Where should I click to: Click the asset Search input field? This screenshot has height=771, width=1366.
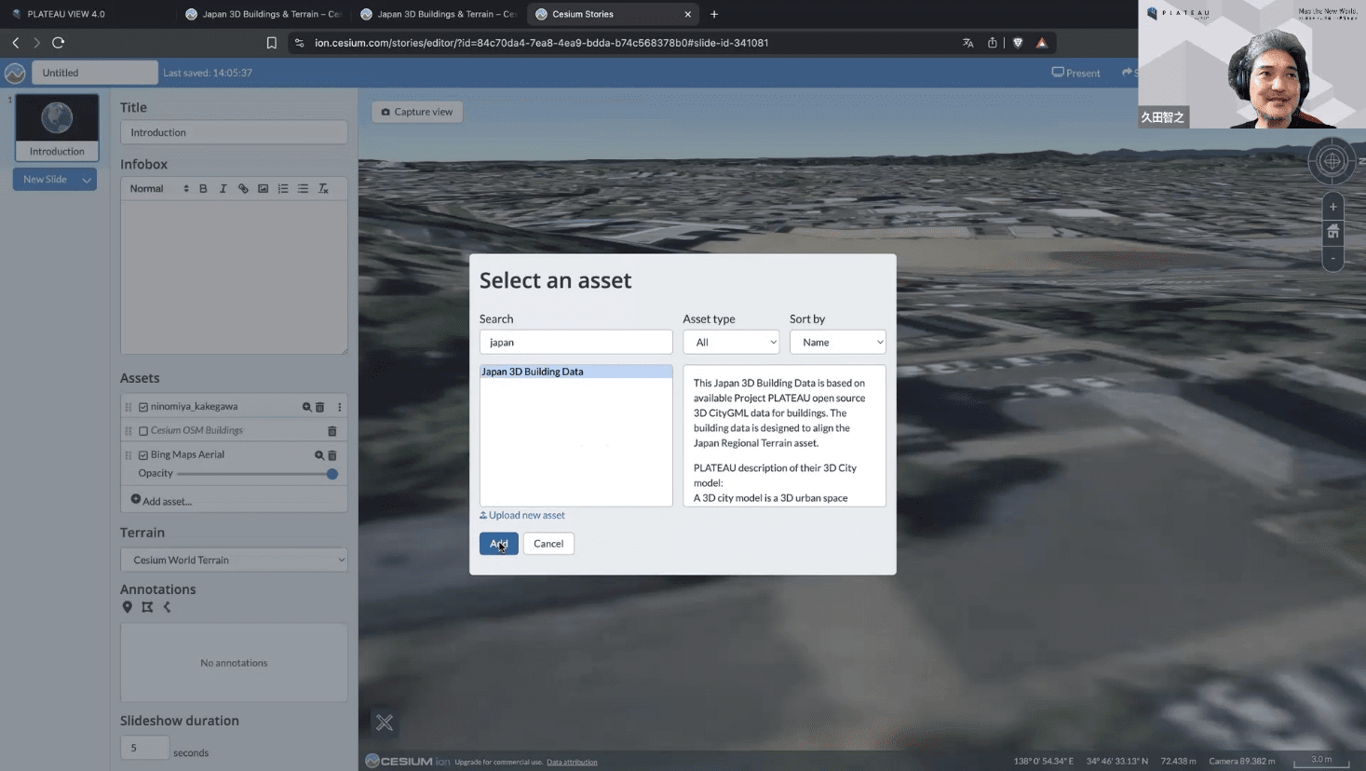click(575, 343)
